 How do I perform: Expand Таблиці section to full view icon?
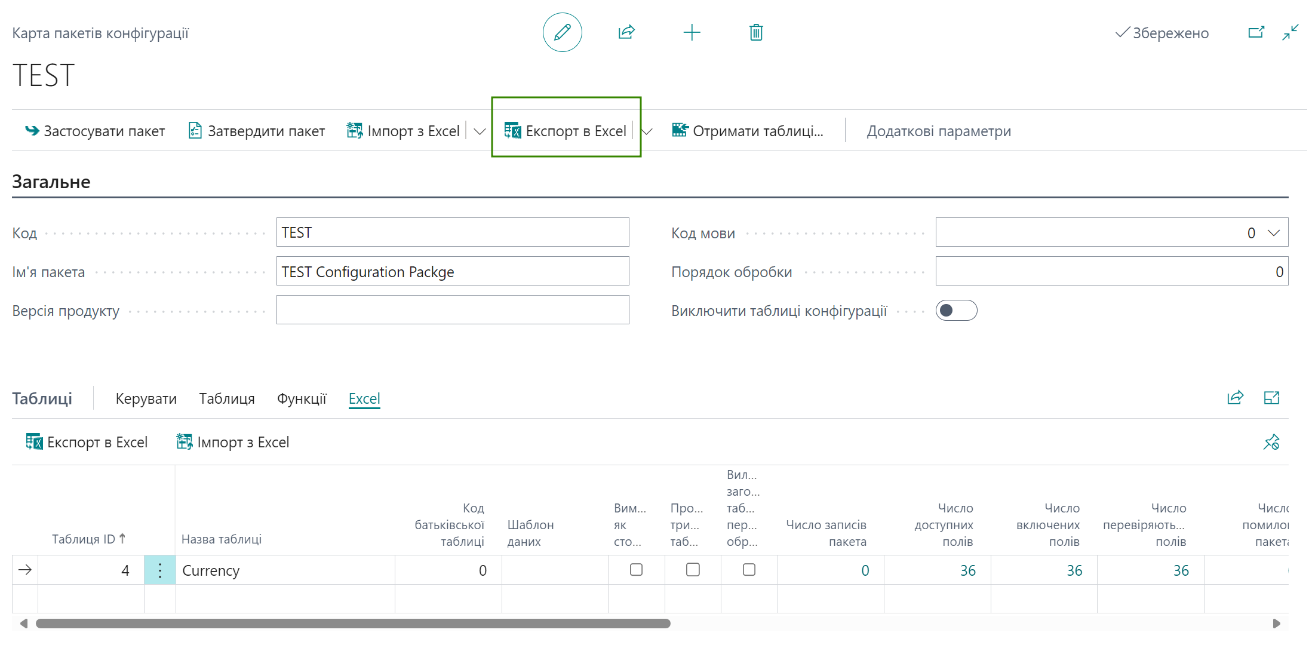[1271, 398]
